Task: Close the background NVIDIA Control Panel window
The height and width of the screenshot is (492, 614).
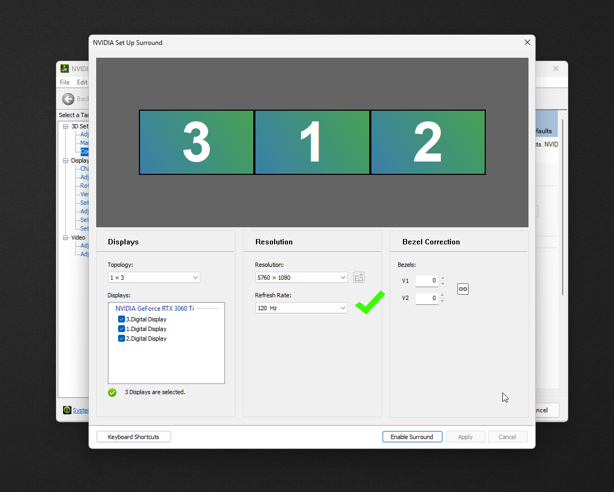Action: pos(556,68)
